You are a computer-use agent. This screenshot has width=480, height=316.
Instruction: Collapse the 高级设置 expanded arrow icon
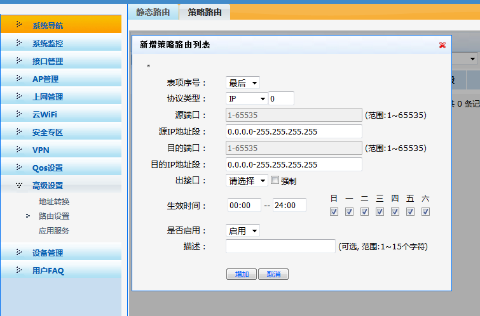tap(19, 185)
